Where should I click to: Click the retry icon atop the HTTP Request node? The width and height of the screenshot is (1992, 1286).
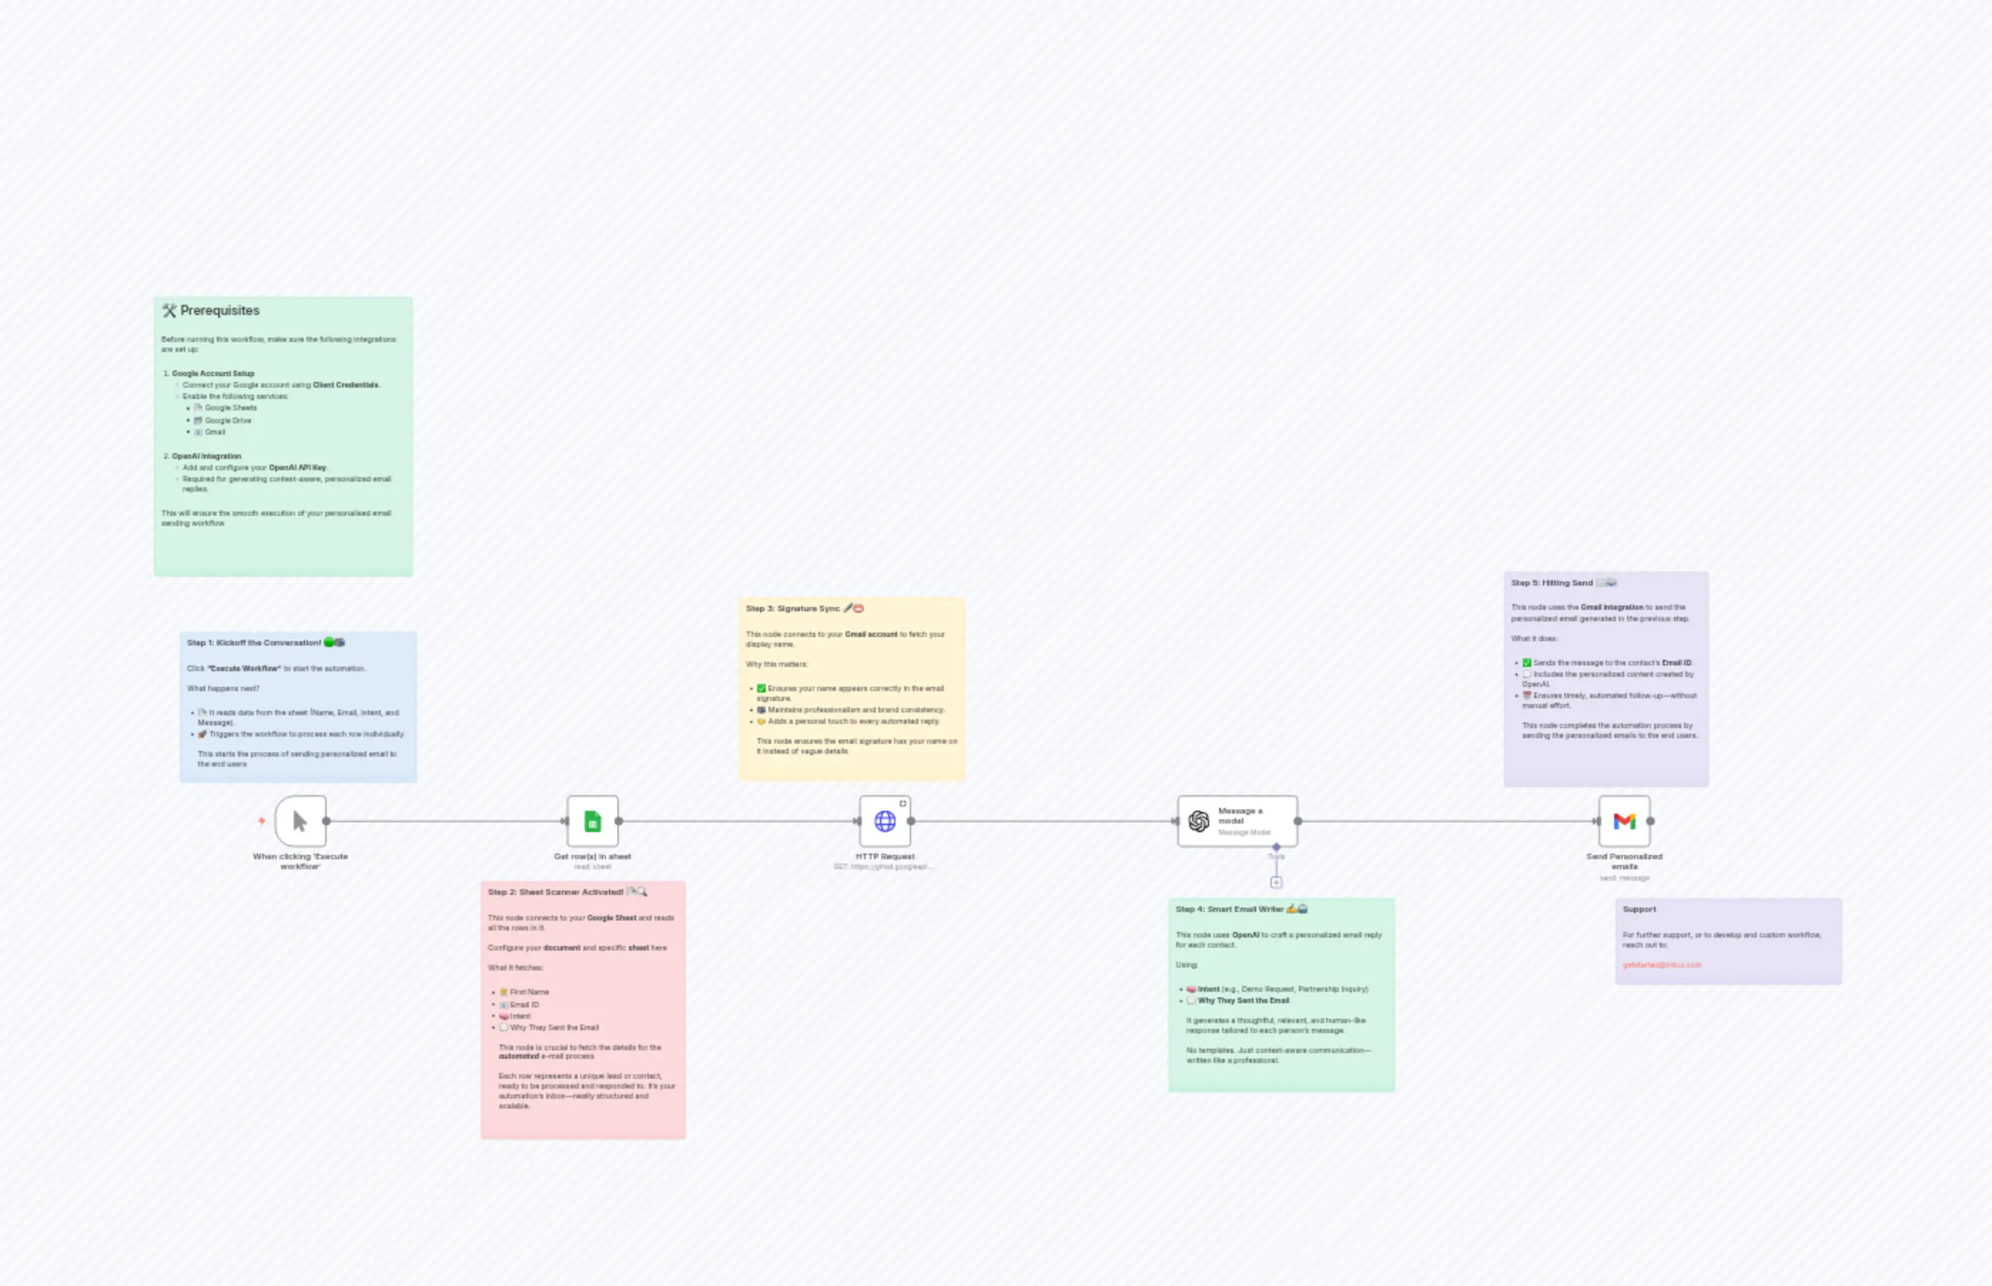[904, 802]
